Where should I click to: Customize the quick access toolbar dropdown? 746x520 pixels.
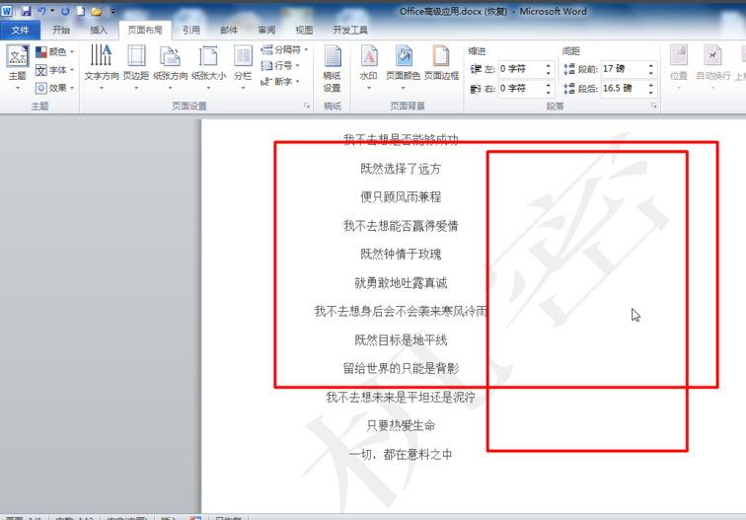112,11
